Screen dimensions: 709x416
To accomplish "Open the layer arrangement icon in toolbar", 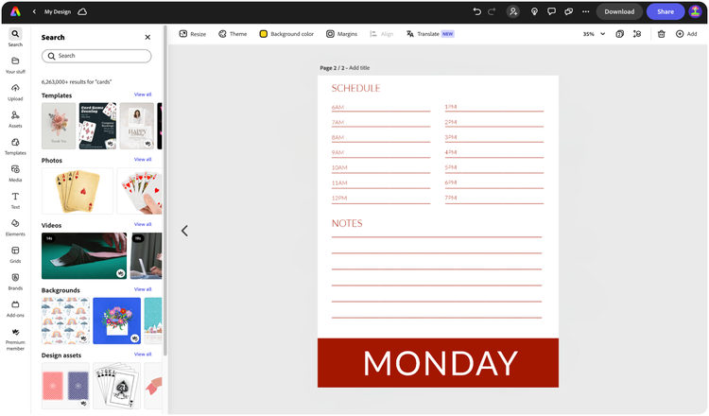I will coord(637,34).
